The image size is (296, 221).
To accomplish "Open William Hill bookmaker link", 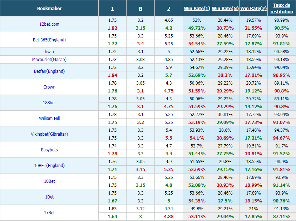I will 49,119.
